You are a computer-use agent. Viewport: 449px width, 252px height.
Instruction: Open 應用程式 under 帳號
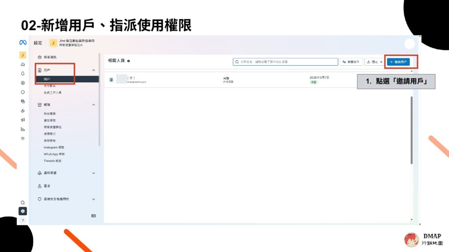(50, 134)
